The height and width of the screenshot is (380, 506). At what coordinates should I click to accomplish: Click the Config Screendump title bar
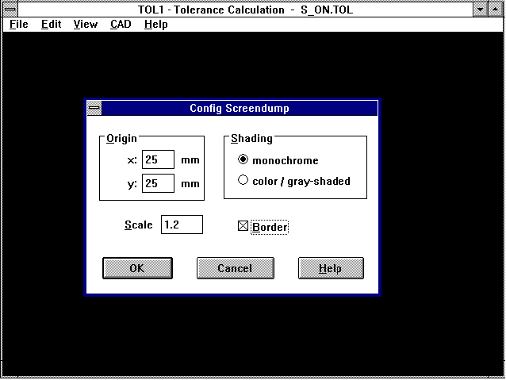coord(239,108)
